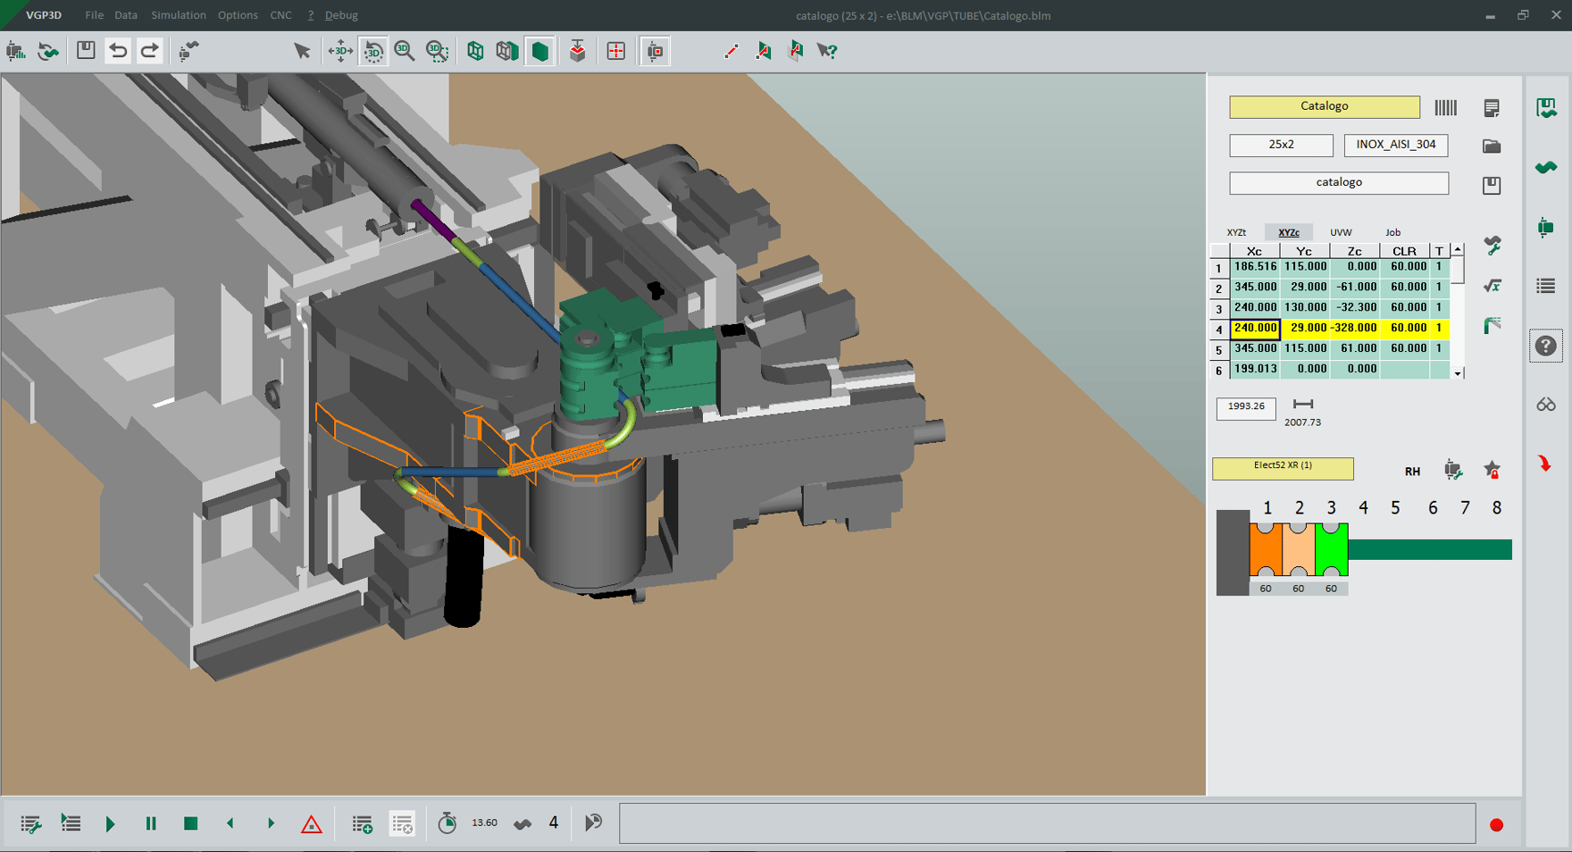Click the square root formula icon
This screenshot has width=1572, height=852.
tap(1492, 286)
